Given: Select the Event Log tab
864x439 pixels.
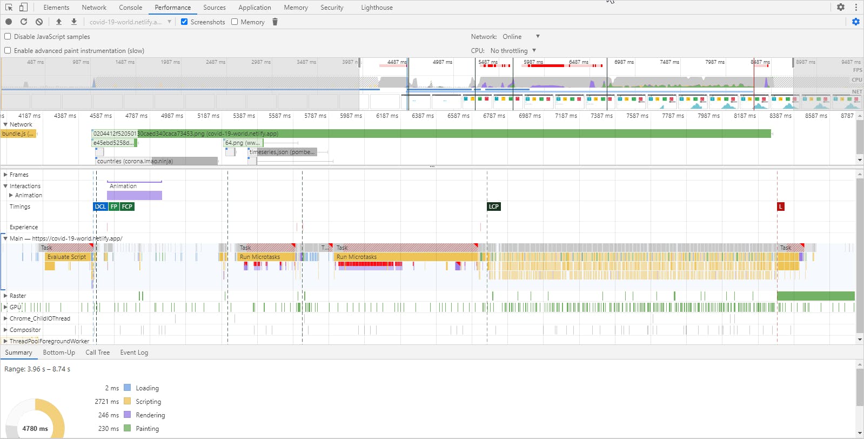Looking at the screenshot, I should pyautogui.click(x=134, y=352).
